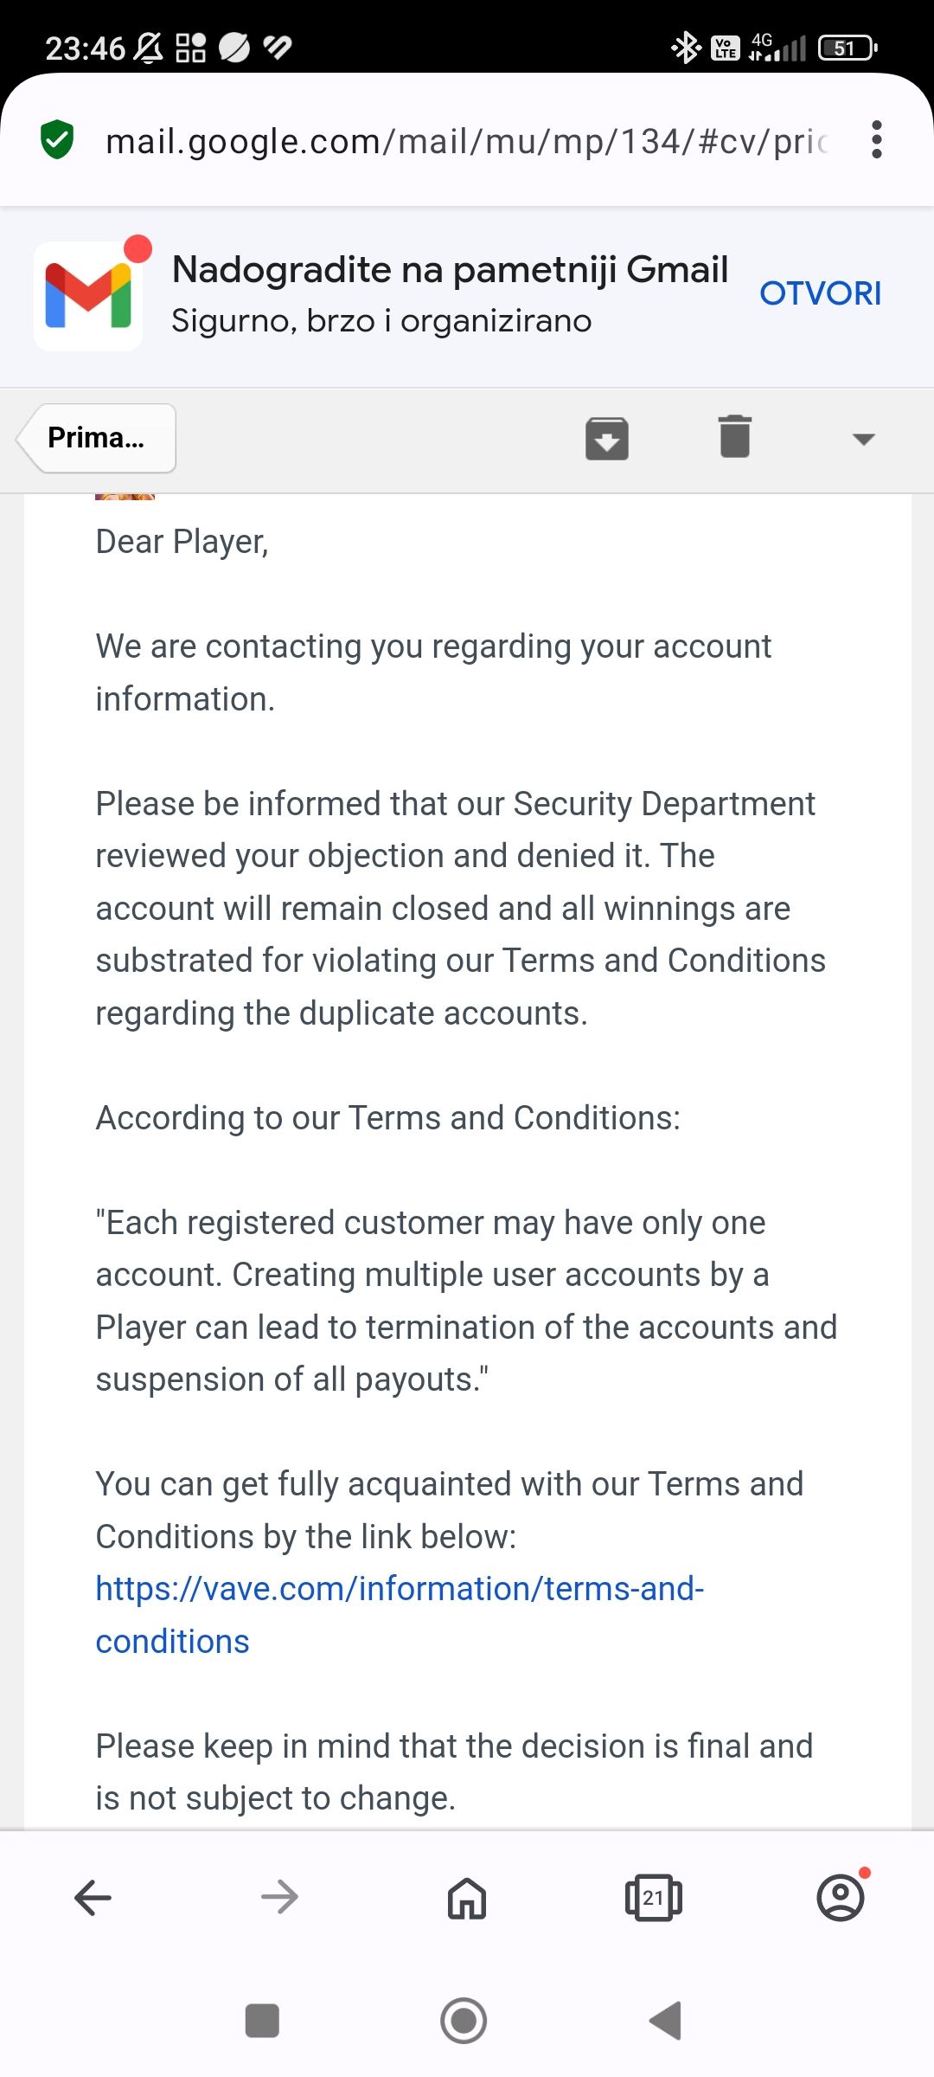
Task: Open browser home page icon
Action: [467, 1898]
